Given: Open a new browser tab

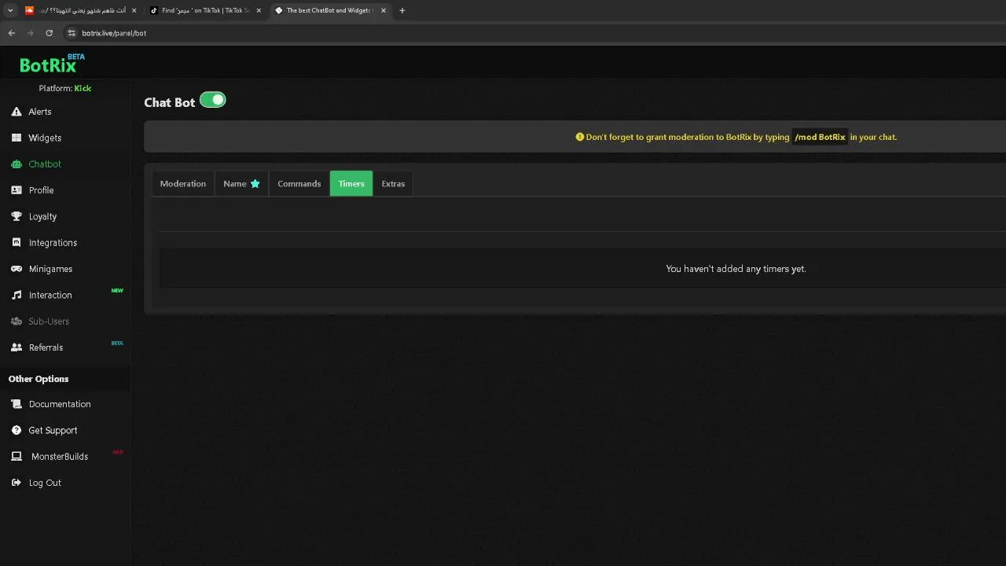Looking at the screenshot, I should tap(402, 10).
